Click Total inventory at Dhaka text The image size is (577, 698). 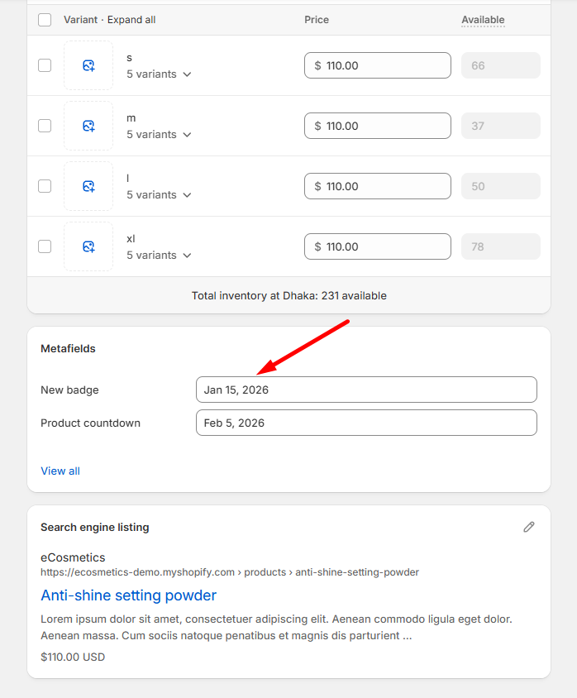tap(288, 295)
